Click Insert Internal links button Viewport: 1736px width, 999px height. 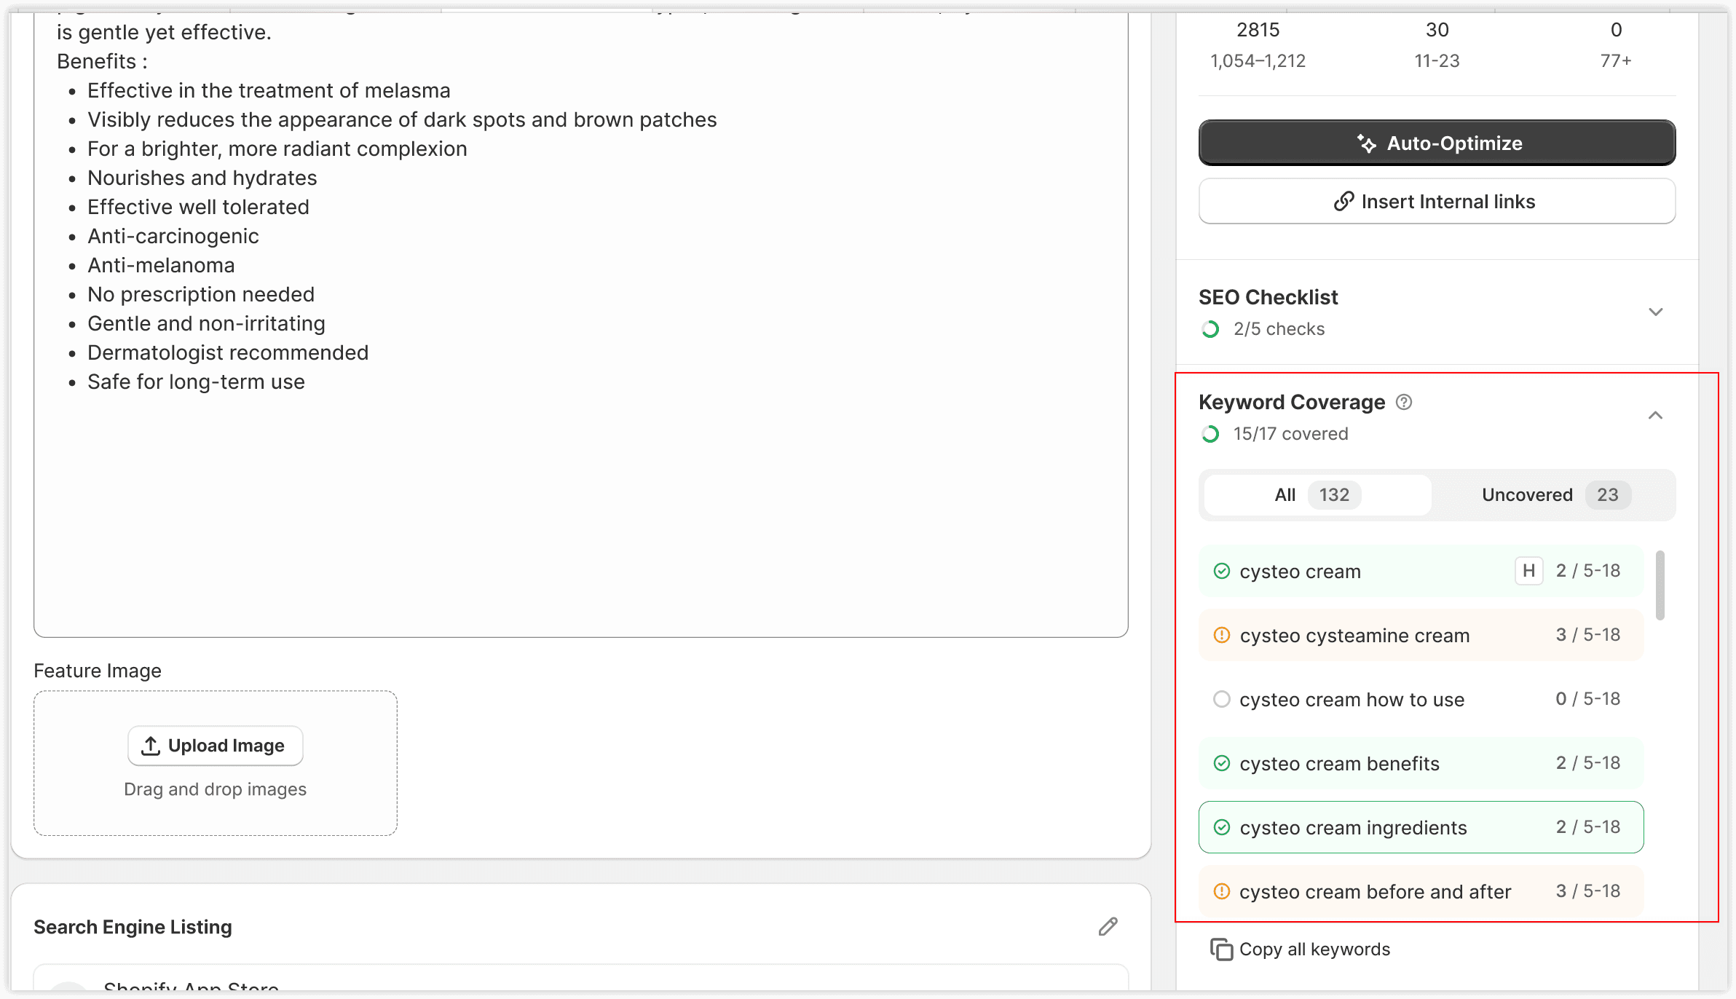click(x=1437, y=202)
